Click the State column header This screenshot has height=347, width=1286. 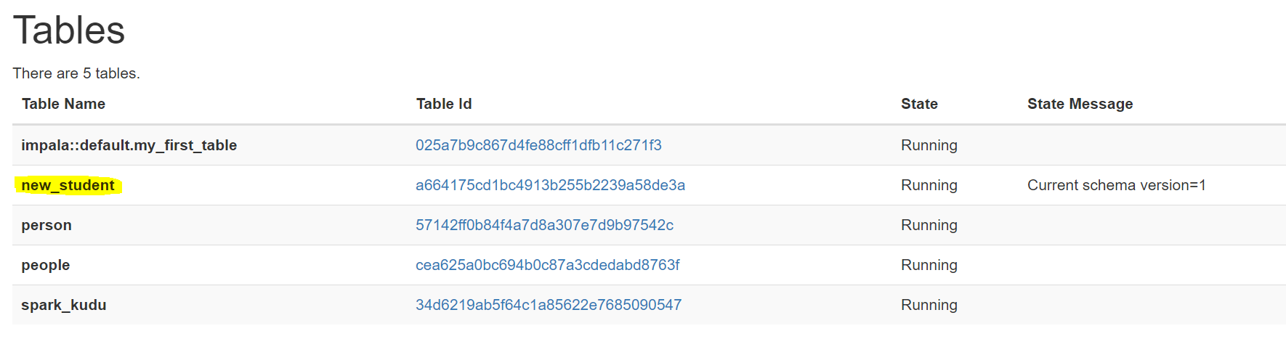pos(919,104)
